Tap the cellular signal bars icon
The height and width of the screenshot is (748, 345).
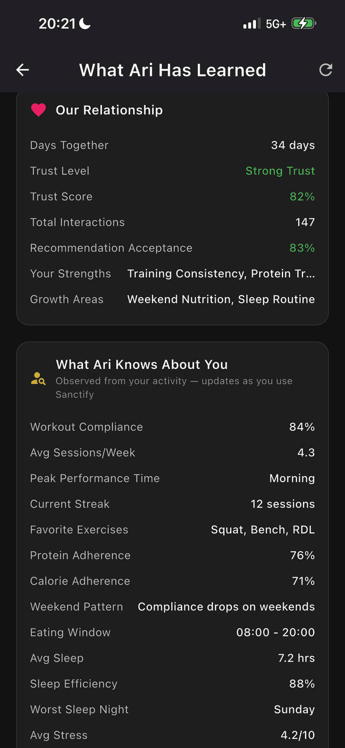(251, 24)
